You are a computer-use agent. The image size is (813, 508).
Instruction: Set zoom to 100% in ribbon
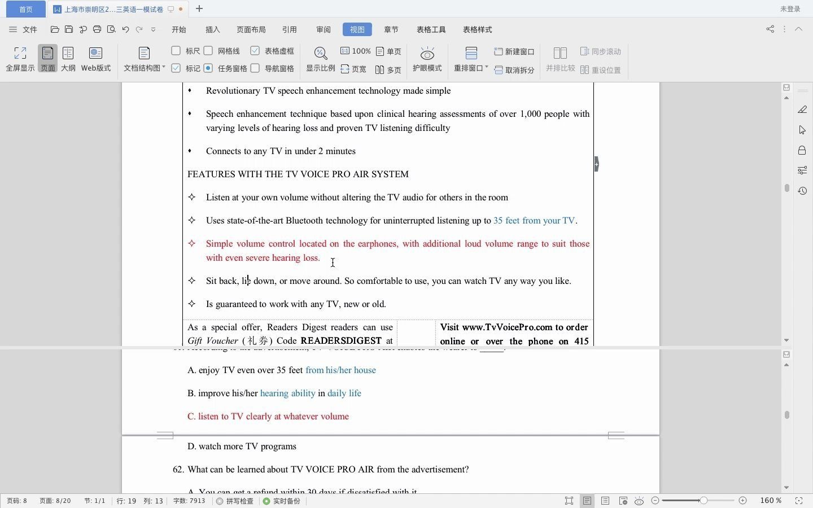coord(356,51)
